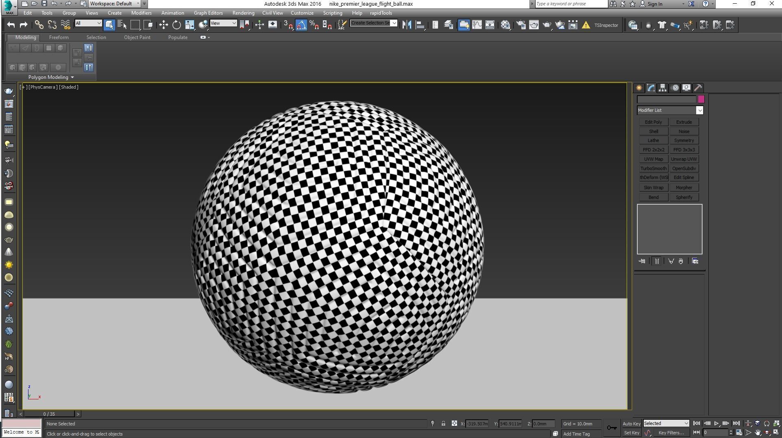Image resolution: width=782 pixels, height=438 pixels.
Task: Select the Rotate tool in main toolbar
Action: [176, 25]
